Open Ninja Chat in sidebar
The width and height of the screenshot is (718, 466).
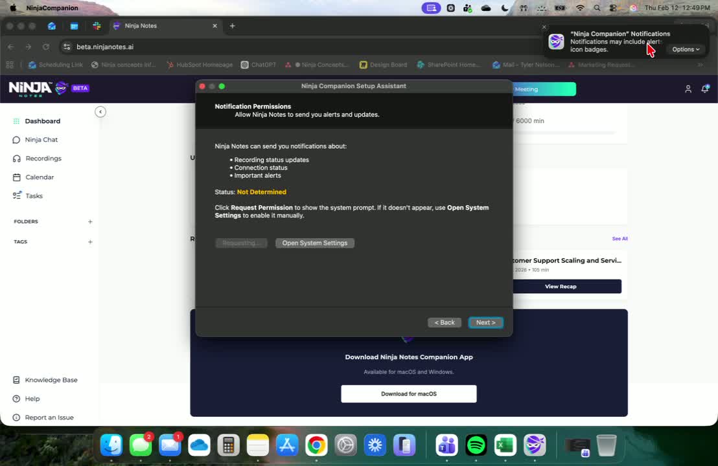click(x=41, y=140)
